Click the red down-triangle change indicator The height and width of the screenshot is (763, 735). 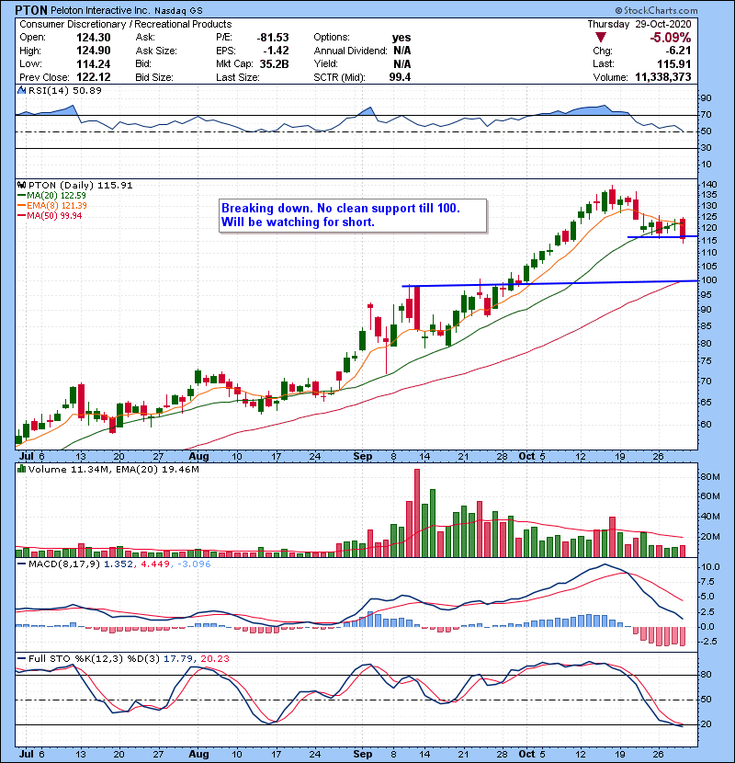click(601, 38)
